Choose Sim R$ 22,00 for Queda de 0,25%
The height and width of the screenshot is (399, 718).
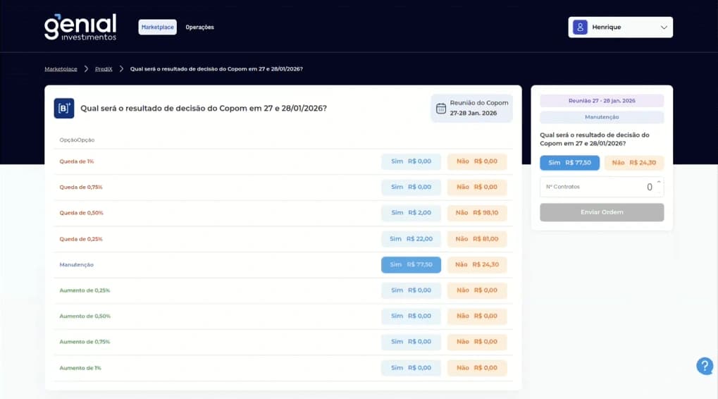pyautogui.click(x=411, y=239)
